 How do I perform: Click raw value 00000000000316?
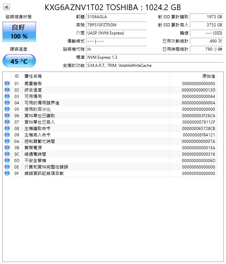[x=198, y=154]
